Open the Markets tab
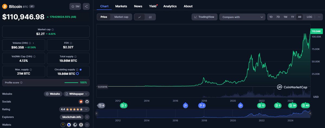325x128 pixels. click(121, 6)
